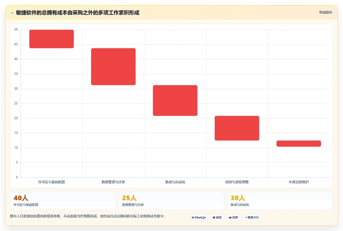Viewport: 343px width, 231px height.
Task: Click x-axis label 集成与自动化
Action: (175, 182)
